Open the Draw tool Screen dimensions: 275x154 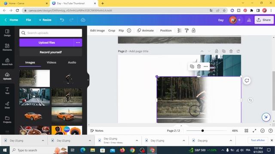coord(7,105)
